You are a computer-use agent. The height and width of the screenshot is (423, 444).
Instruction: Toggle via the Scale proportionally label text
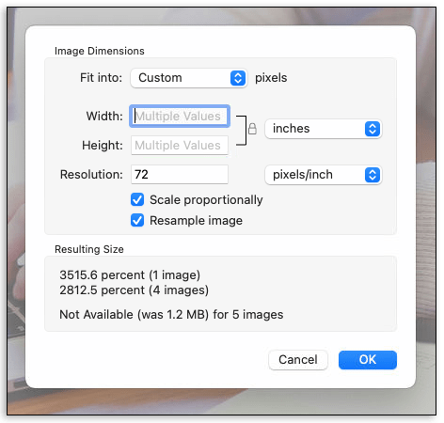[206, 200]
